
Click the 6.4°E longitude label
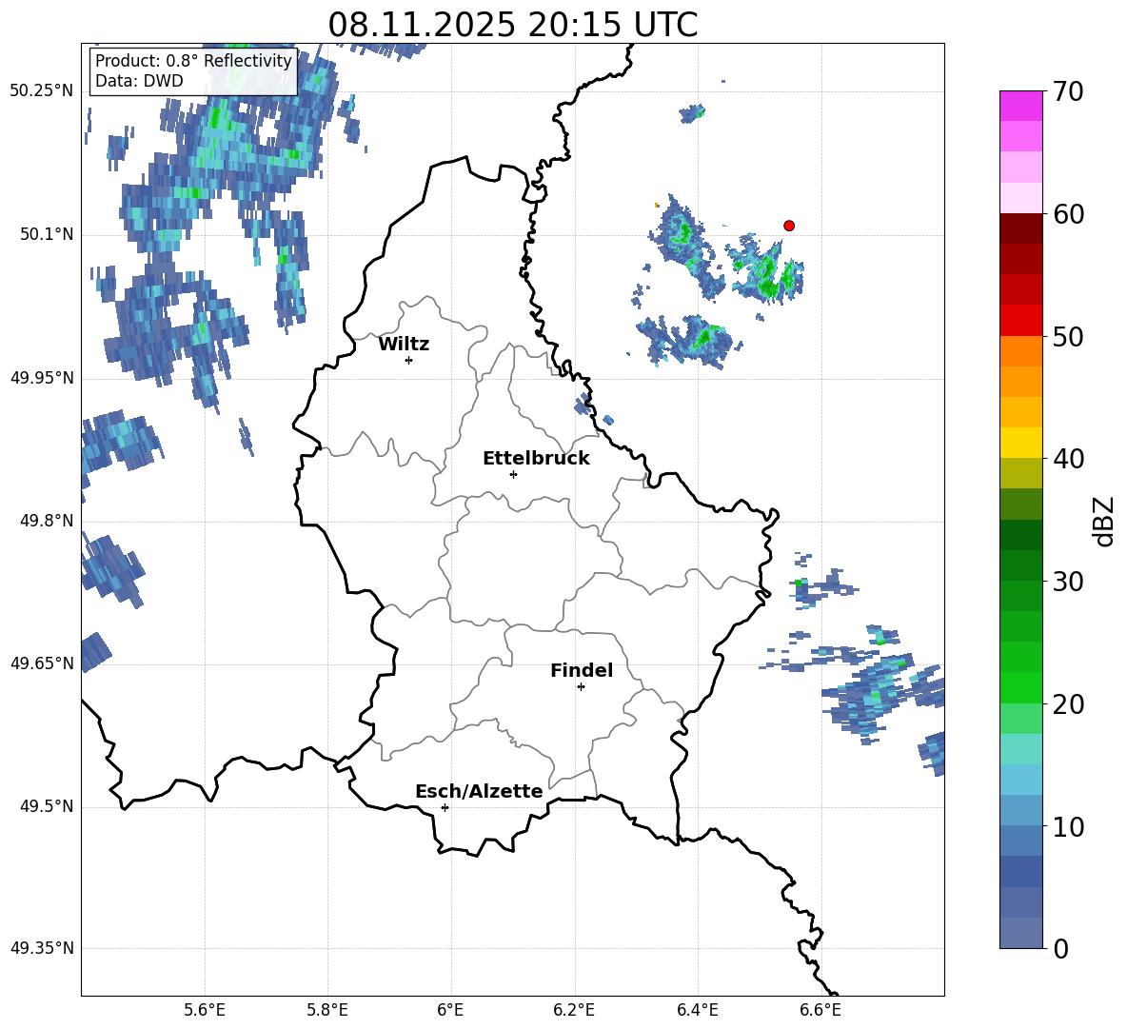[697, 1010]
